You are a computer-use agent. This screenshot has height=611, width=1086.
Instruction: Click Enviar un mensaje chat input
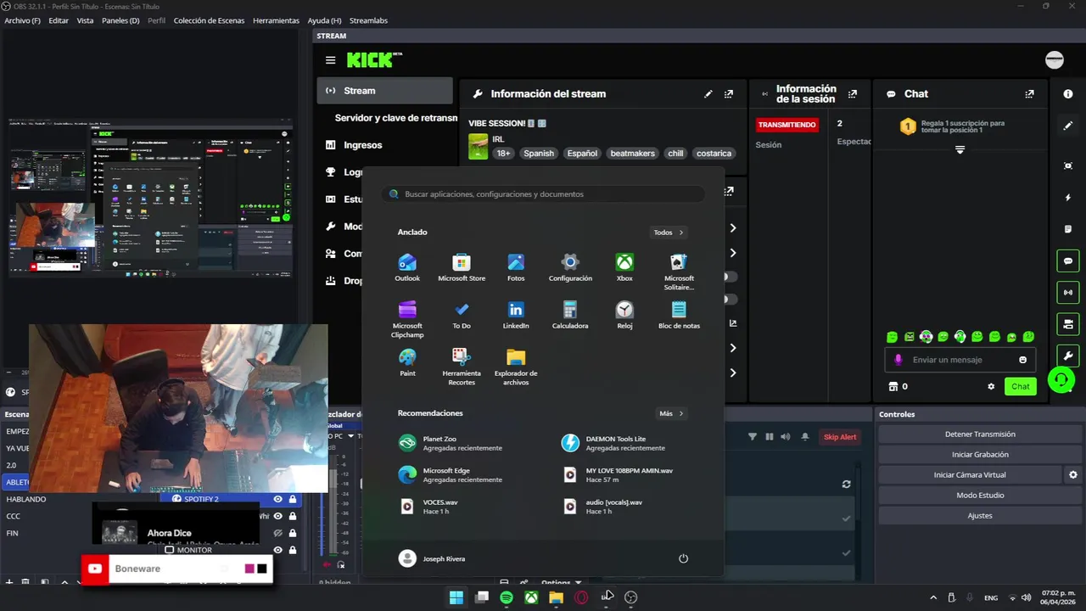click(960, 360)
